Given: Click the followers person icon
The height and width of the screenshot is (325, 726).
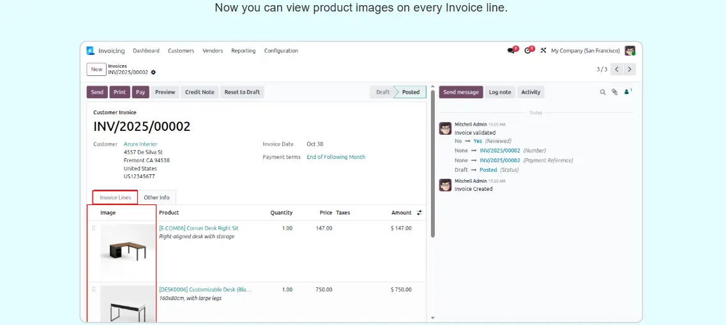Looking at the screenshot, I should (628, 92).
